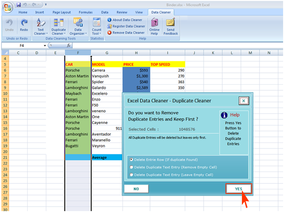Open Customize Quick Access Toolbar dropdown
Viewport: 284px width, 212px height.
coord(46,5)
